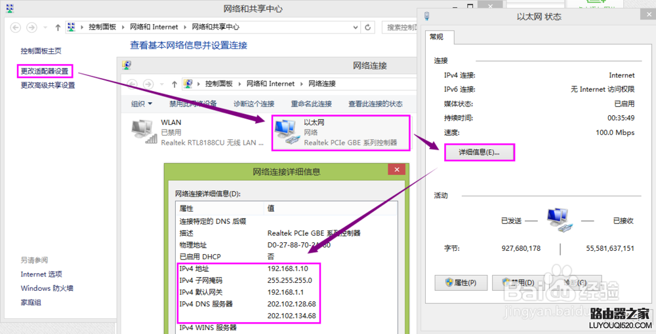This screenshot has width=656, height=334.
Task: Open Internet 选项 link
Action: [41, 274]
